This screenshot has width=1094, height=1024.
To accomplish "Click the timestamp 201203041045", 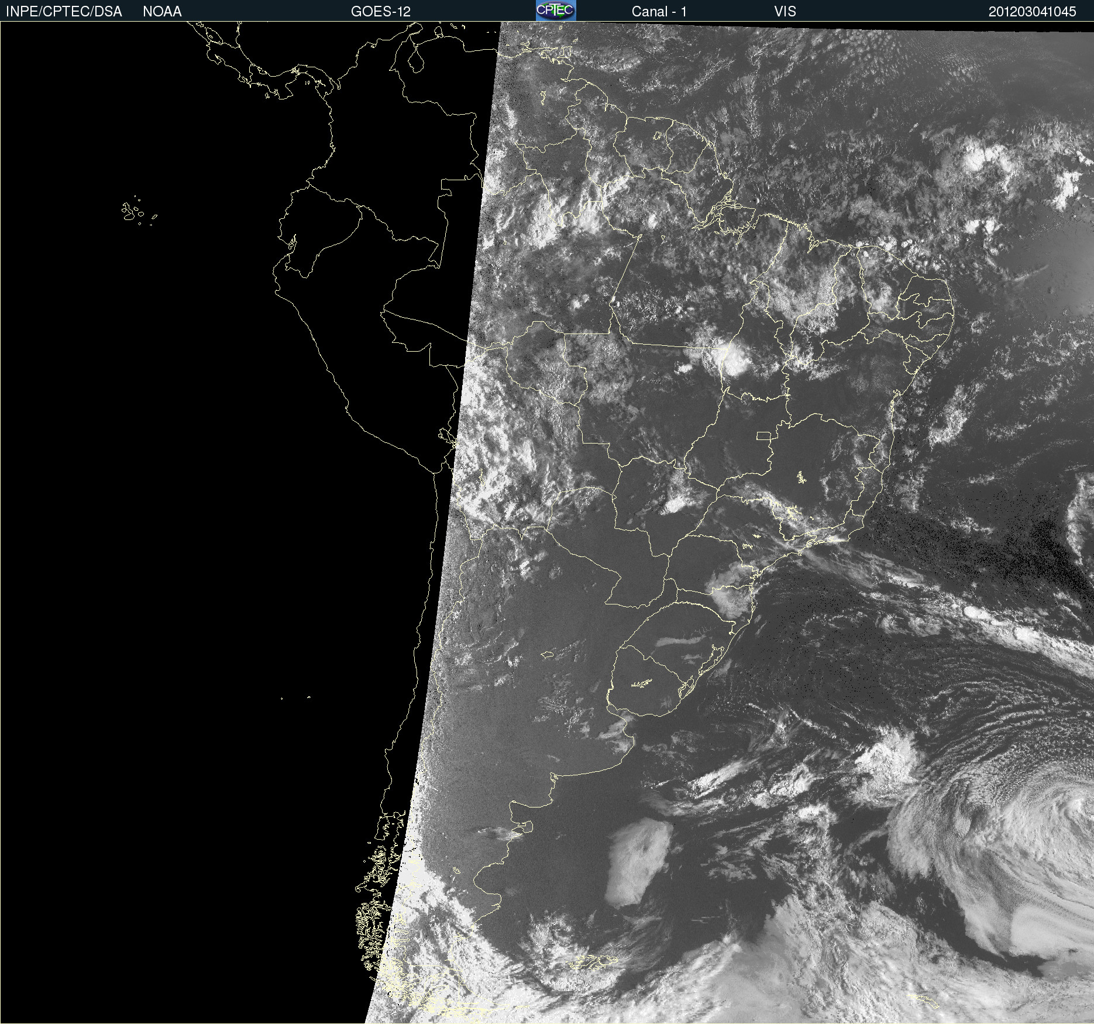I will click(1033, 11).
